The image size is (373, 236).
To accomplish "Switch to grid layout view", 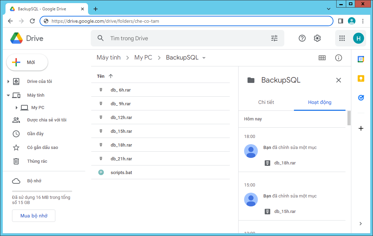I will (x=322, y=58).
